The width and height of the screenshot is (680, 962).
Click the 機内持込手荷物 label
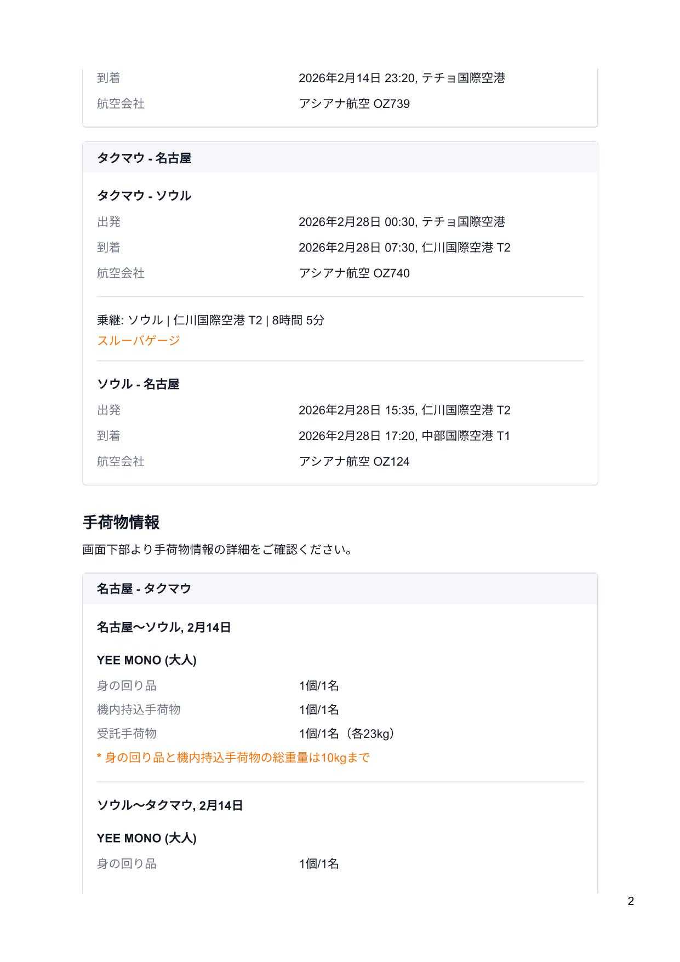139,709
